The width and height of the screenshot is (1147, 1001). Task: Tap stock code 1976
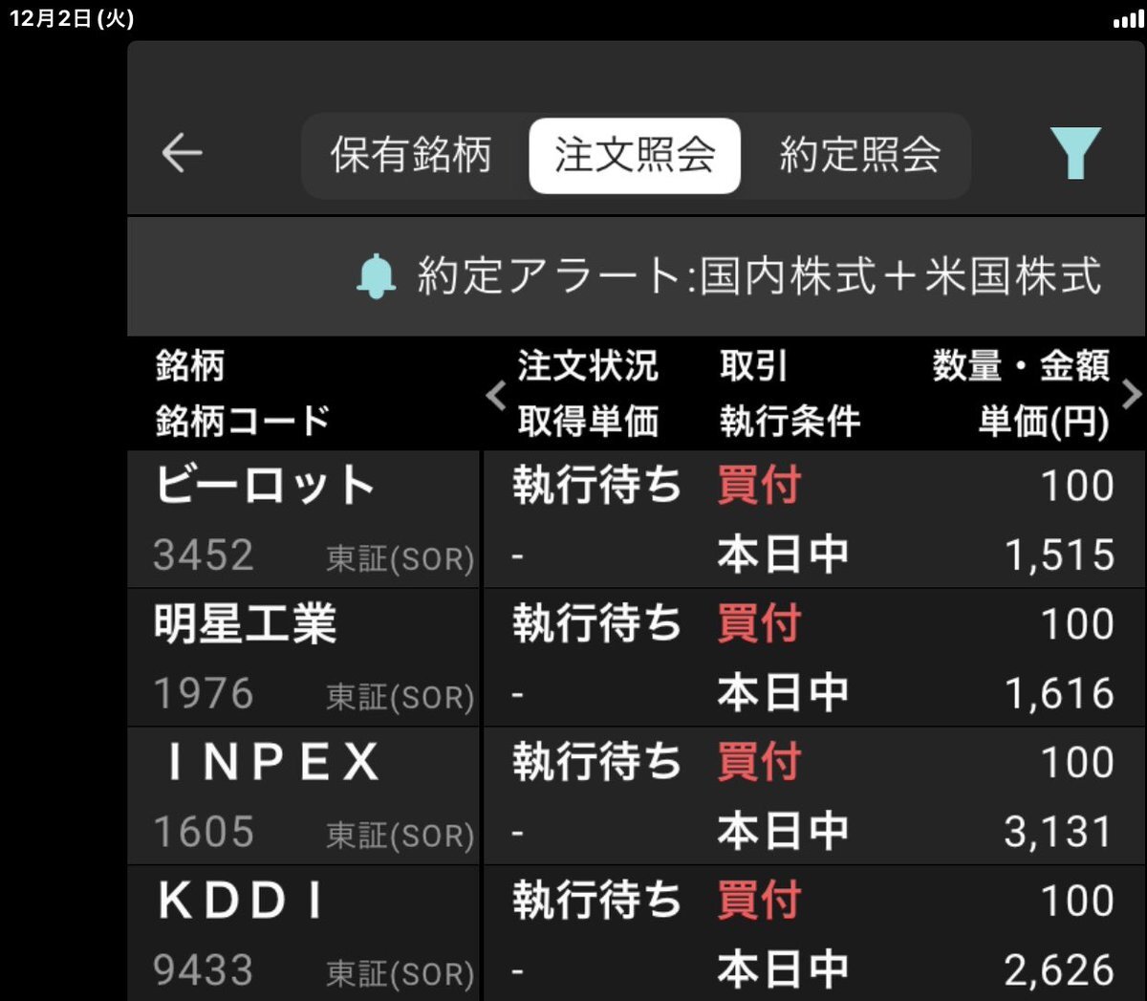204,694
